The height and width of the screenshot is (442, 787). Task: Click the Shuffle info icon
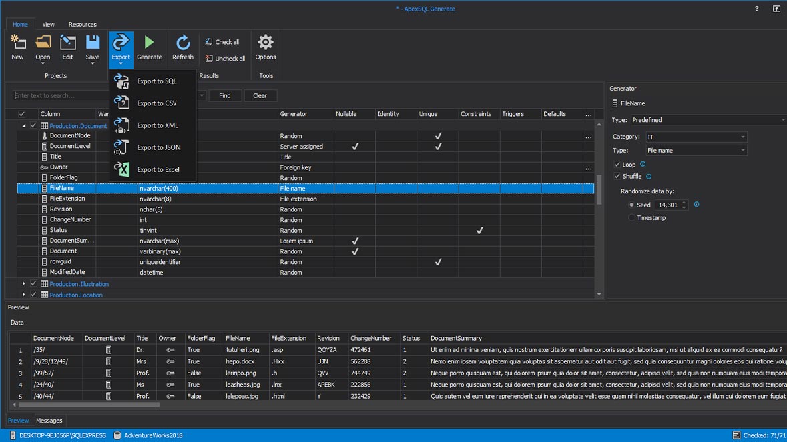click(x=649, y=177)
